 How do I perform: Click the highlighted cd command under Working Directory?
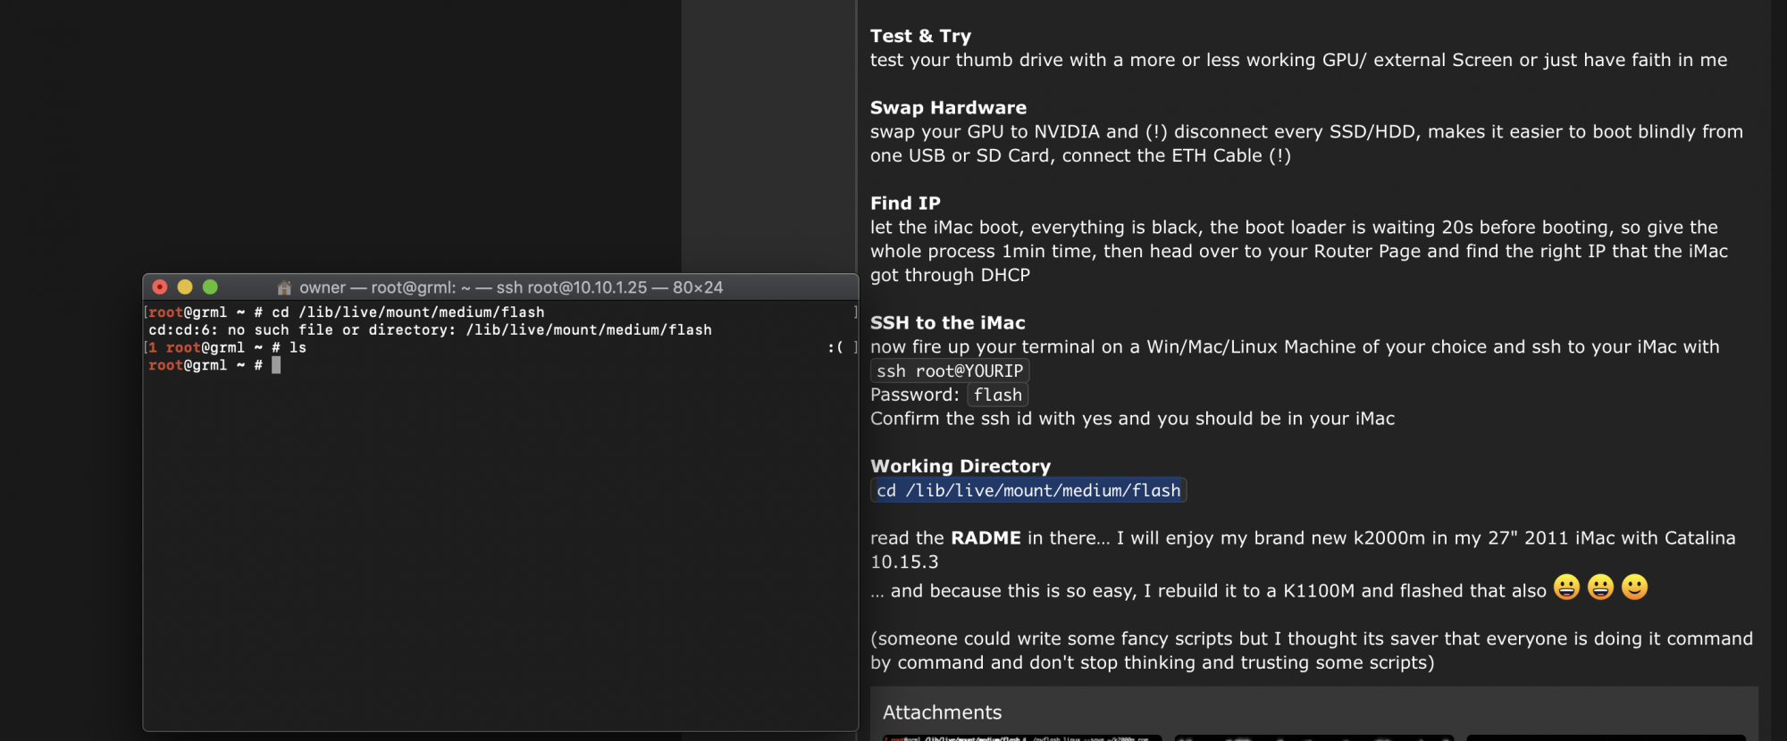(x=1028, y=490)
